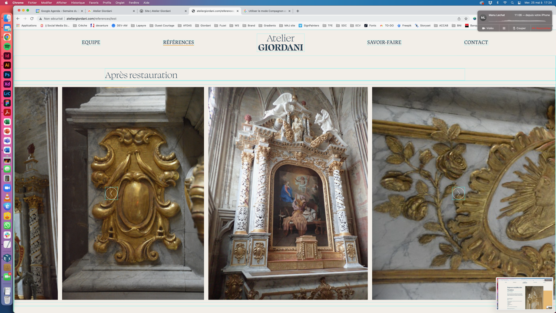Launch Microsoft Excel from the dock
This screenshot has height=313, width=556.
click(7, 122)
